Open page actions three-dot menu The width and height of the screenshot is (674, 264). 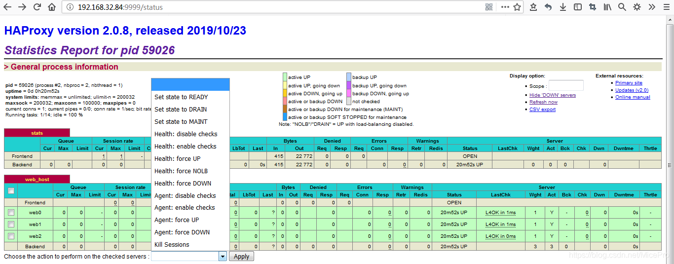click(505, 7)
